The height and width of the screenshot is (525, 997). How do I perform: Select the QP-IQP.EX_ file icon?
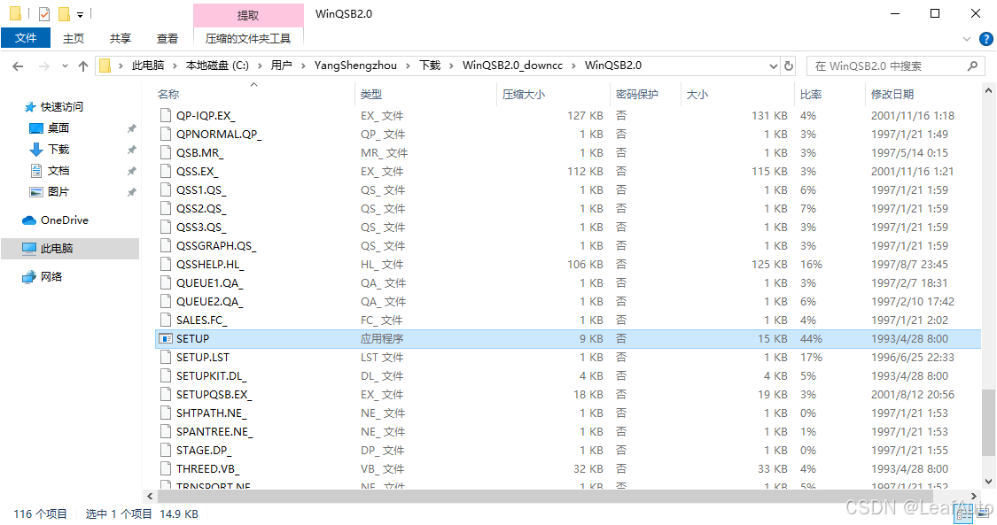pyautogui.click(x=166, y=116)
